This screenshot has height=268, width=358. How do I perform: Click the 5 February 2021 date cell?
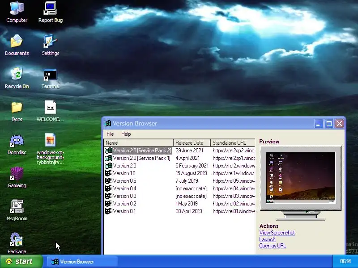(192, 166)
